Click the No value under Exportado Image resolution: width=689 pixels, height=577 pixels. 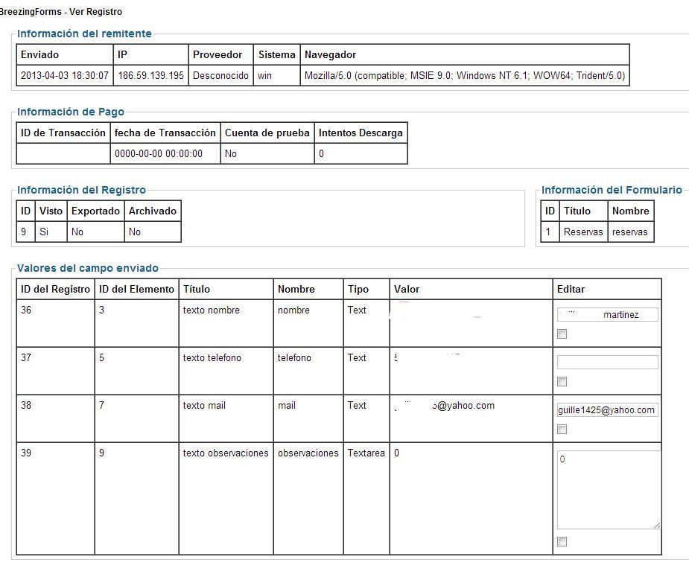click(x=77, y=232)
